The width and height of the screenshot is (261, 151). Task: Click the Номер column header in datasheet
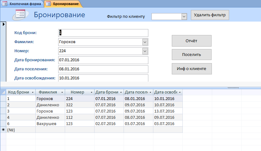[x=79, y=92]
